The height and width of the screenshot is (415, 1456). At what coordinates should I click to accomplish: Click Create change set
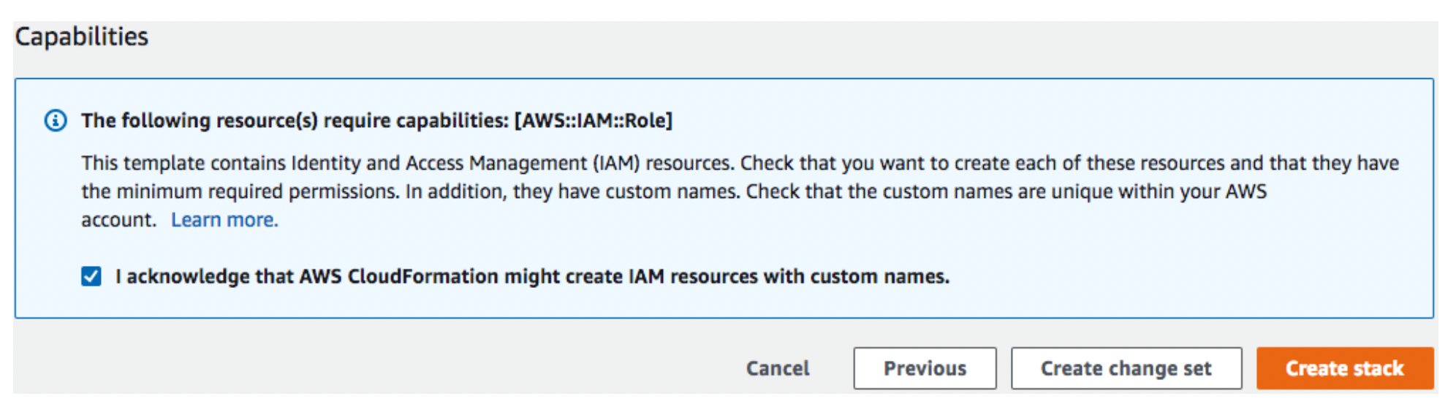pyautogui.click(x=1126, y=368)
